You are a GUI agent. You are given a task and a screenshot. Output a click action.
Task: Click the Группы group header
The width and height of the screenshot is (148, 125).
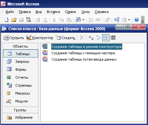point(21,110)
